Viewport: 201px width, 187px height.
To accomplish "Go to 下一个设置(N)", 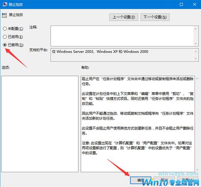I will point(155,17).
